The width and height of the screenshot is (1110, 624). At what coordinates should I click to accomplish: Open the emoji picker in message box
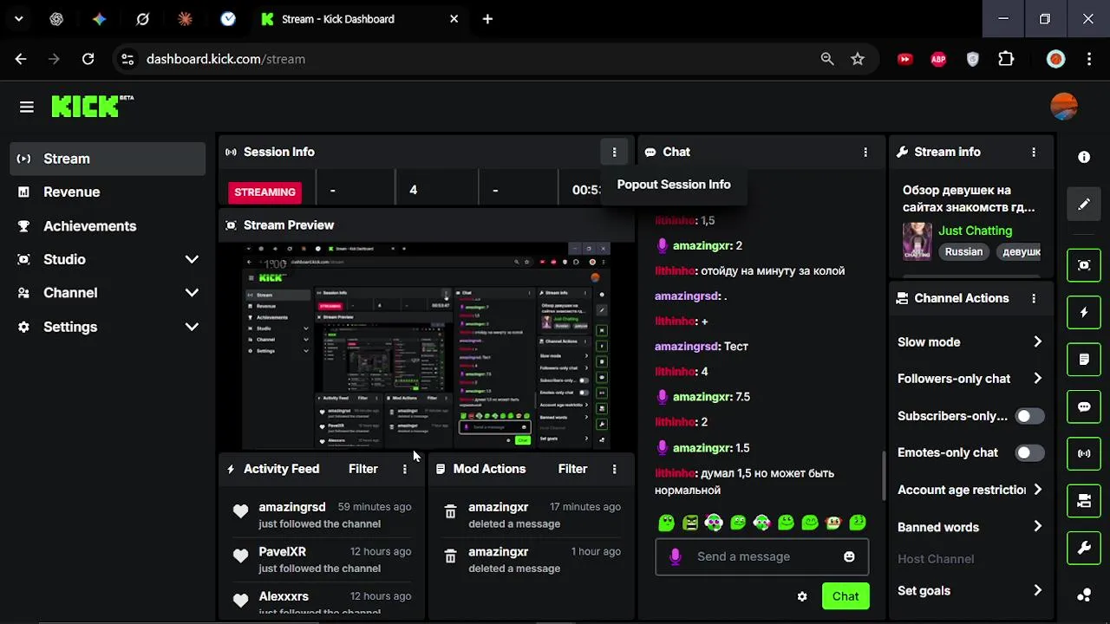point(849,556)
